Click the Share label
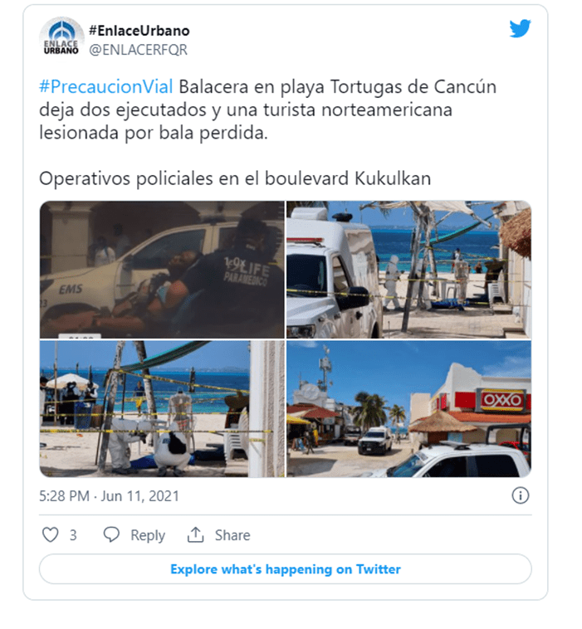Screen dimensions: 582x629 232,535
